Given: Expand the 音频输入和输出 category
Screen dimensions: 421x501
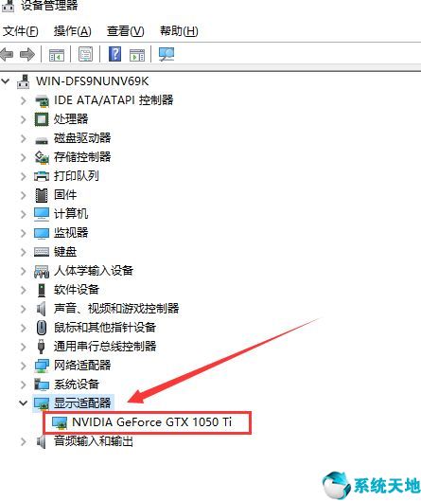Looking at the screenshot, I should point(24,441).
